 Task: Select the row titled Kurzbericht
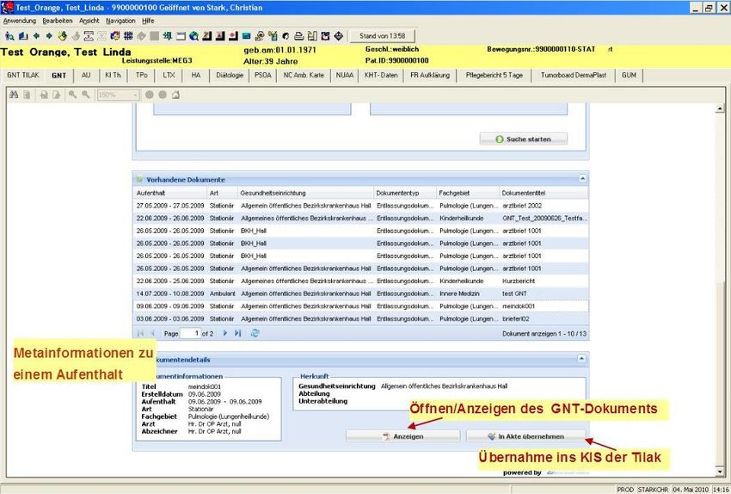[x=360, y=281]
